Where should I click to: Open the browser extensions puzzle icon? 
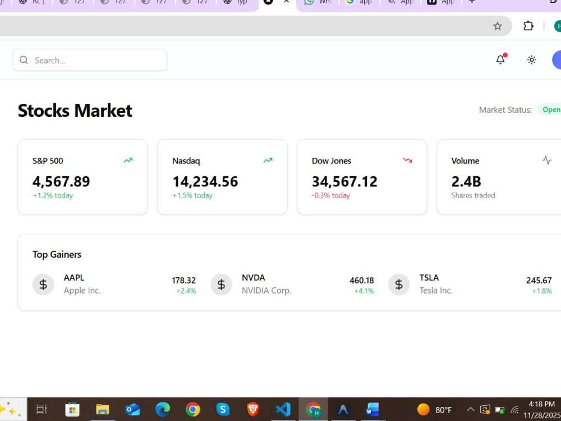point(528,26)
